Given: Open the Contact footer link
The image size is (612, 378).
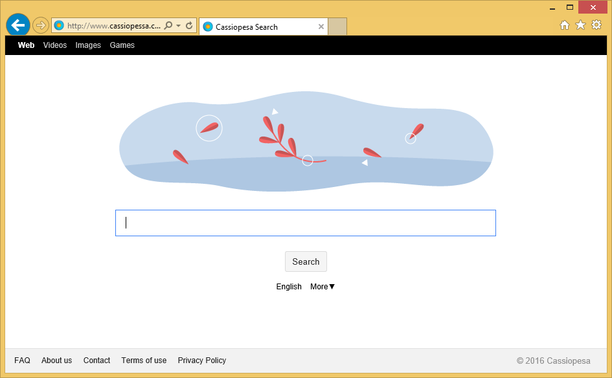Looking at the screenshot, I should [x=96, y=361].
